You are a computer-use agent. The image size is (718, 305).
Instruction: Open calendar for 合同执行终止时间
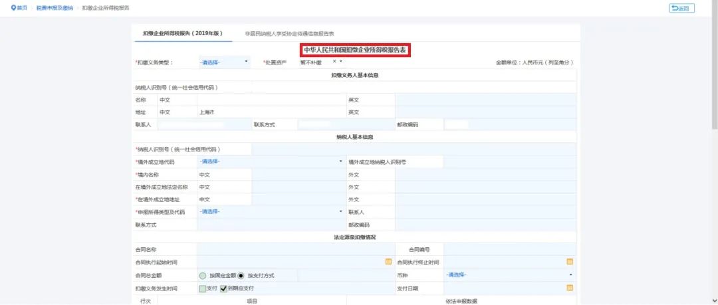coord(570,262)
